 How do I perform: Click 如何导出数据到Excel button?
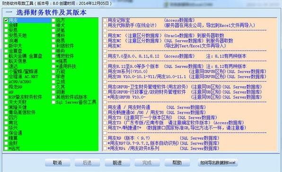click(218, 163)
